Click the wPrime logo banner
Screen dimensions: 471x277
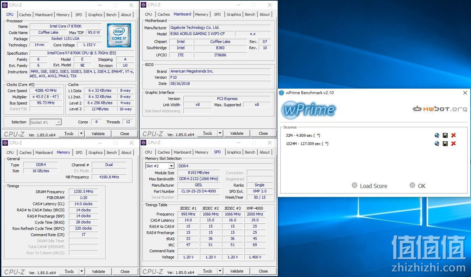click(x=308, y=110)
